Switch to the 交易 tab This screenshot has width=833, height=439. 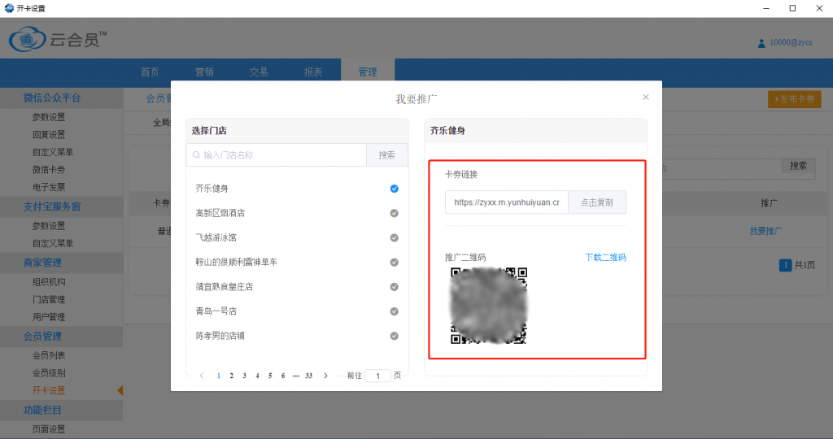click(x=259, y=72)
